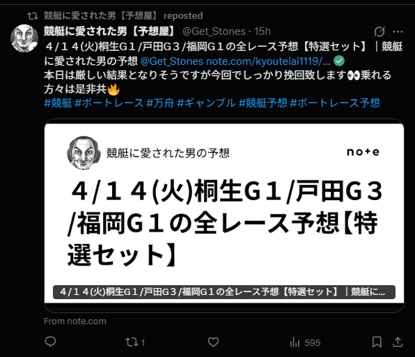The width and height of the screenshot is (415, 357).
Task: Select the #ギャンブル hashtag
Action: [x=206, y=102]
